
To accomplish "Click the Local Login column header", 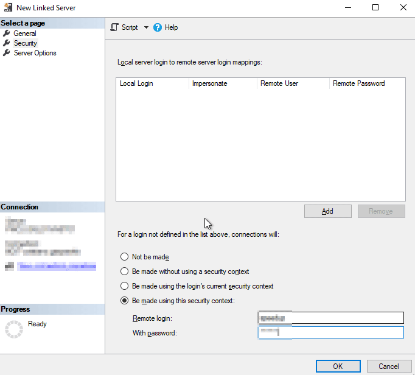I will click(x=152, y=83).
